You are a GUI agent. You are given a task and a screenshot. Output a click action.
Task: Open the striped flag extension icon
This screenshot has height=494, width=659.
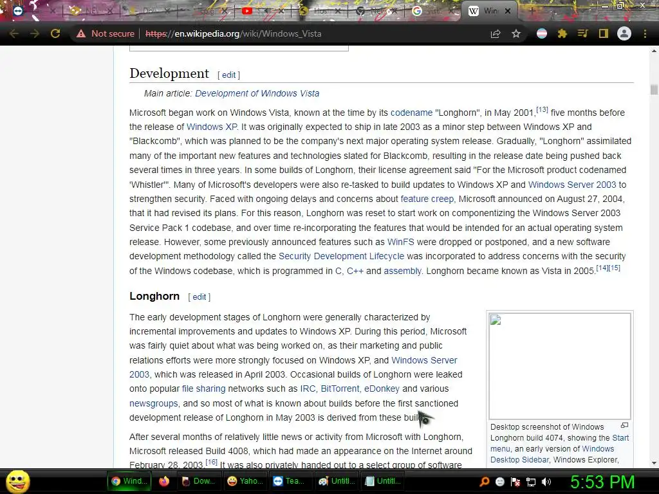[x=542, y=33]
